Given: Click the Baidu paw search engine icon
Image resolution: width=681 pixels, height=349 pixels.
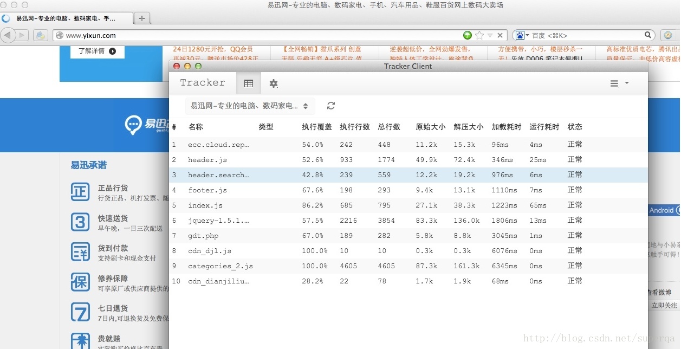Looking at the screenshot, I should pos(521,35).
